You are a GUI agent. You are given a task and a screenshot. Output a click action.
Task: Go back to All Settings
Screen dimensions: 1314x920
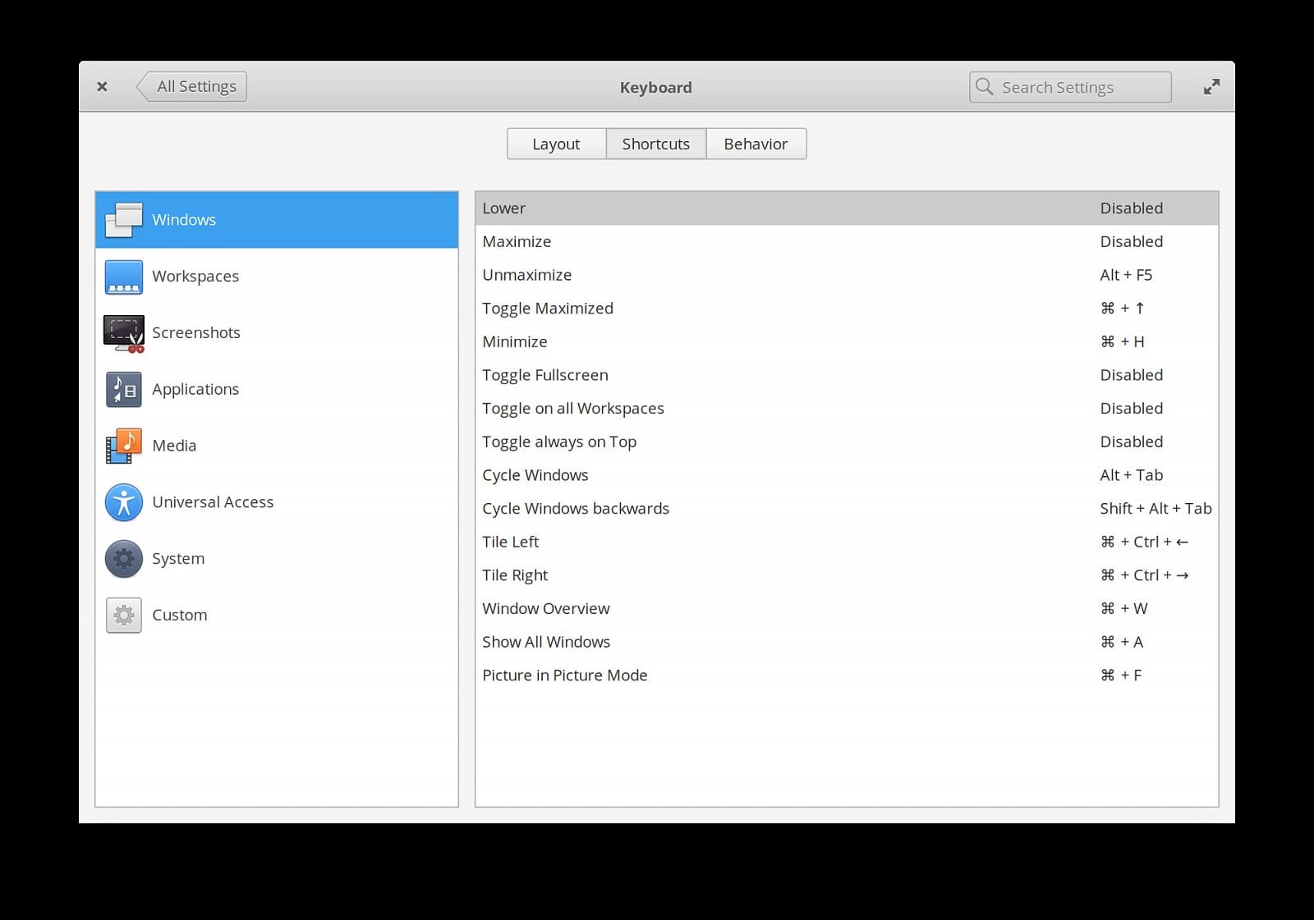(x=192, y=85)
